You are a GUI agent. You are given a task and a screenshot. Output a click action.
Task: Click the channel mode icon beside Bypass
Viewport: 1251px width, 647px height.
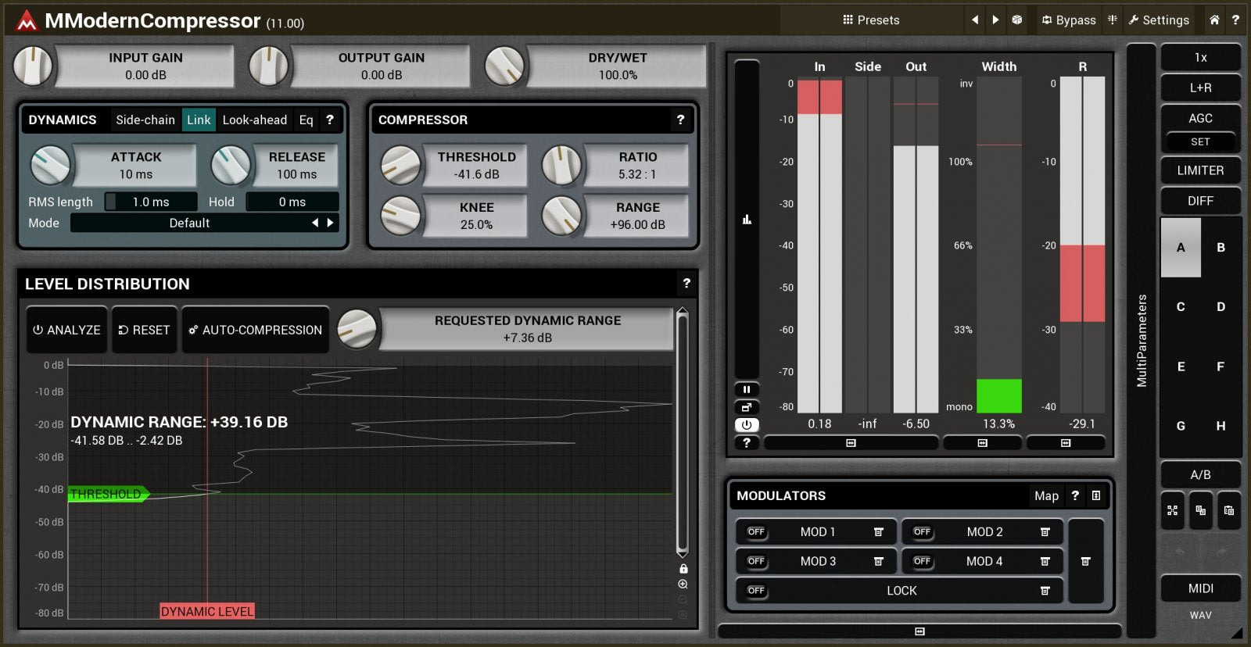1113,20
